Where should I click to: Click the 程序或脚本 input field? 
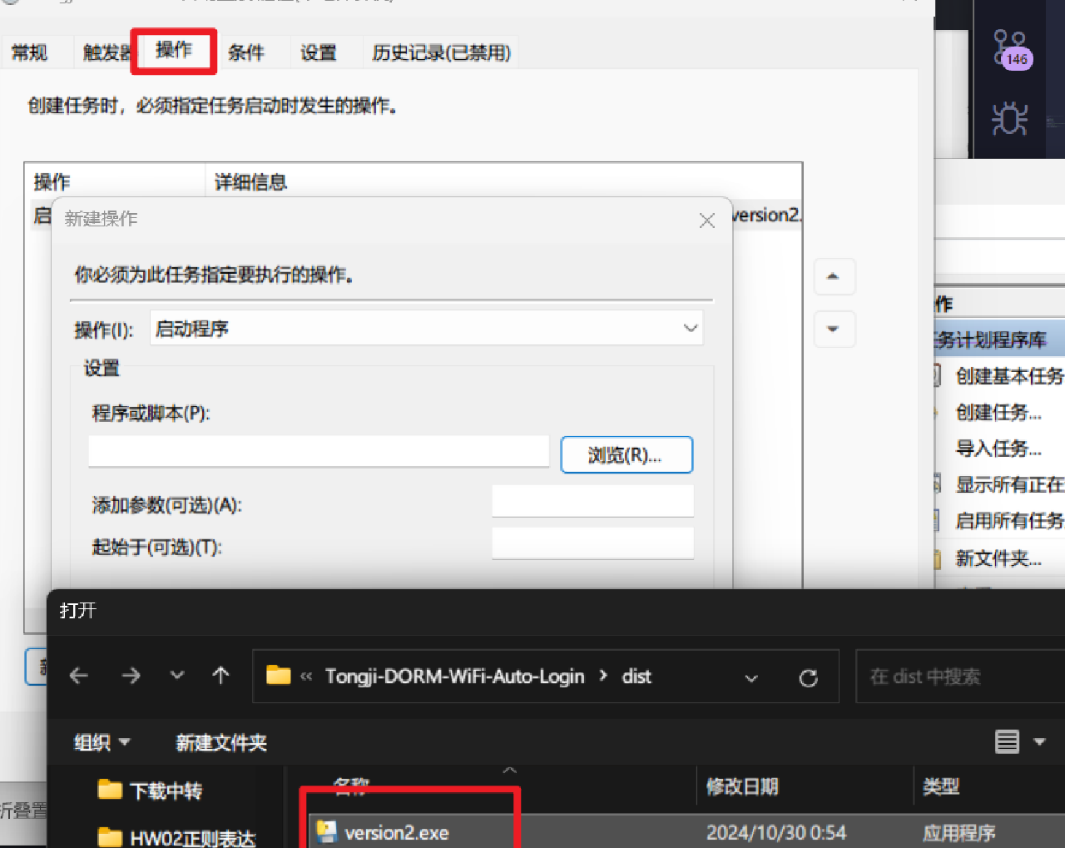[319, 451]
